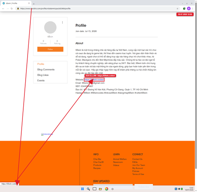Open footer Chai Cart link
The image size is (197, 192).
point(98,162)
